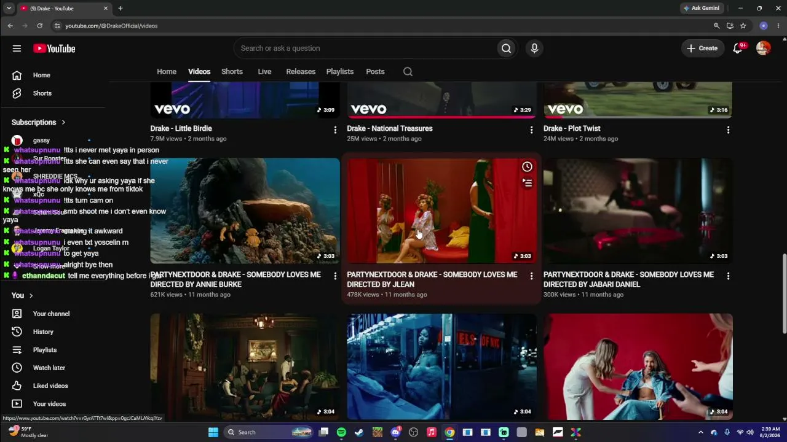Expand the You section in the sidebar
Viewport: 787px width, 442px height.
[x=23, y=295]
